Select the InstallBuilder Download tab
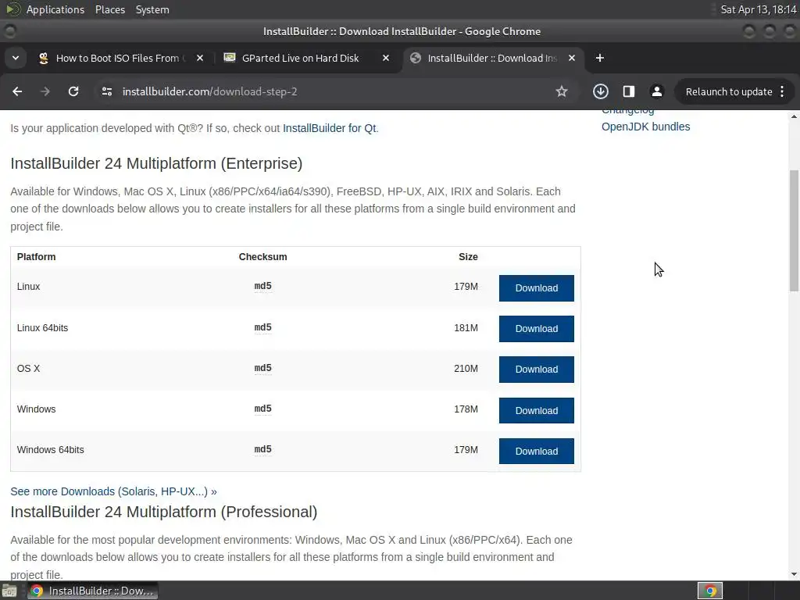The height and width of the screenshot is (600, 800). (x=493, y=58)
